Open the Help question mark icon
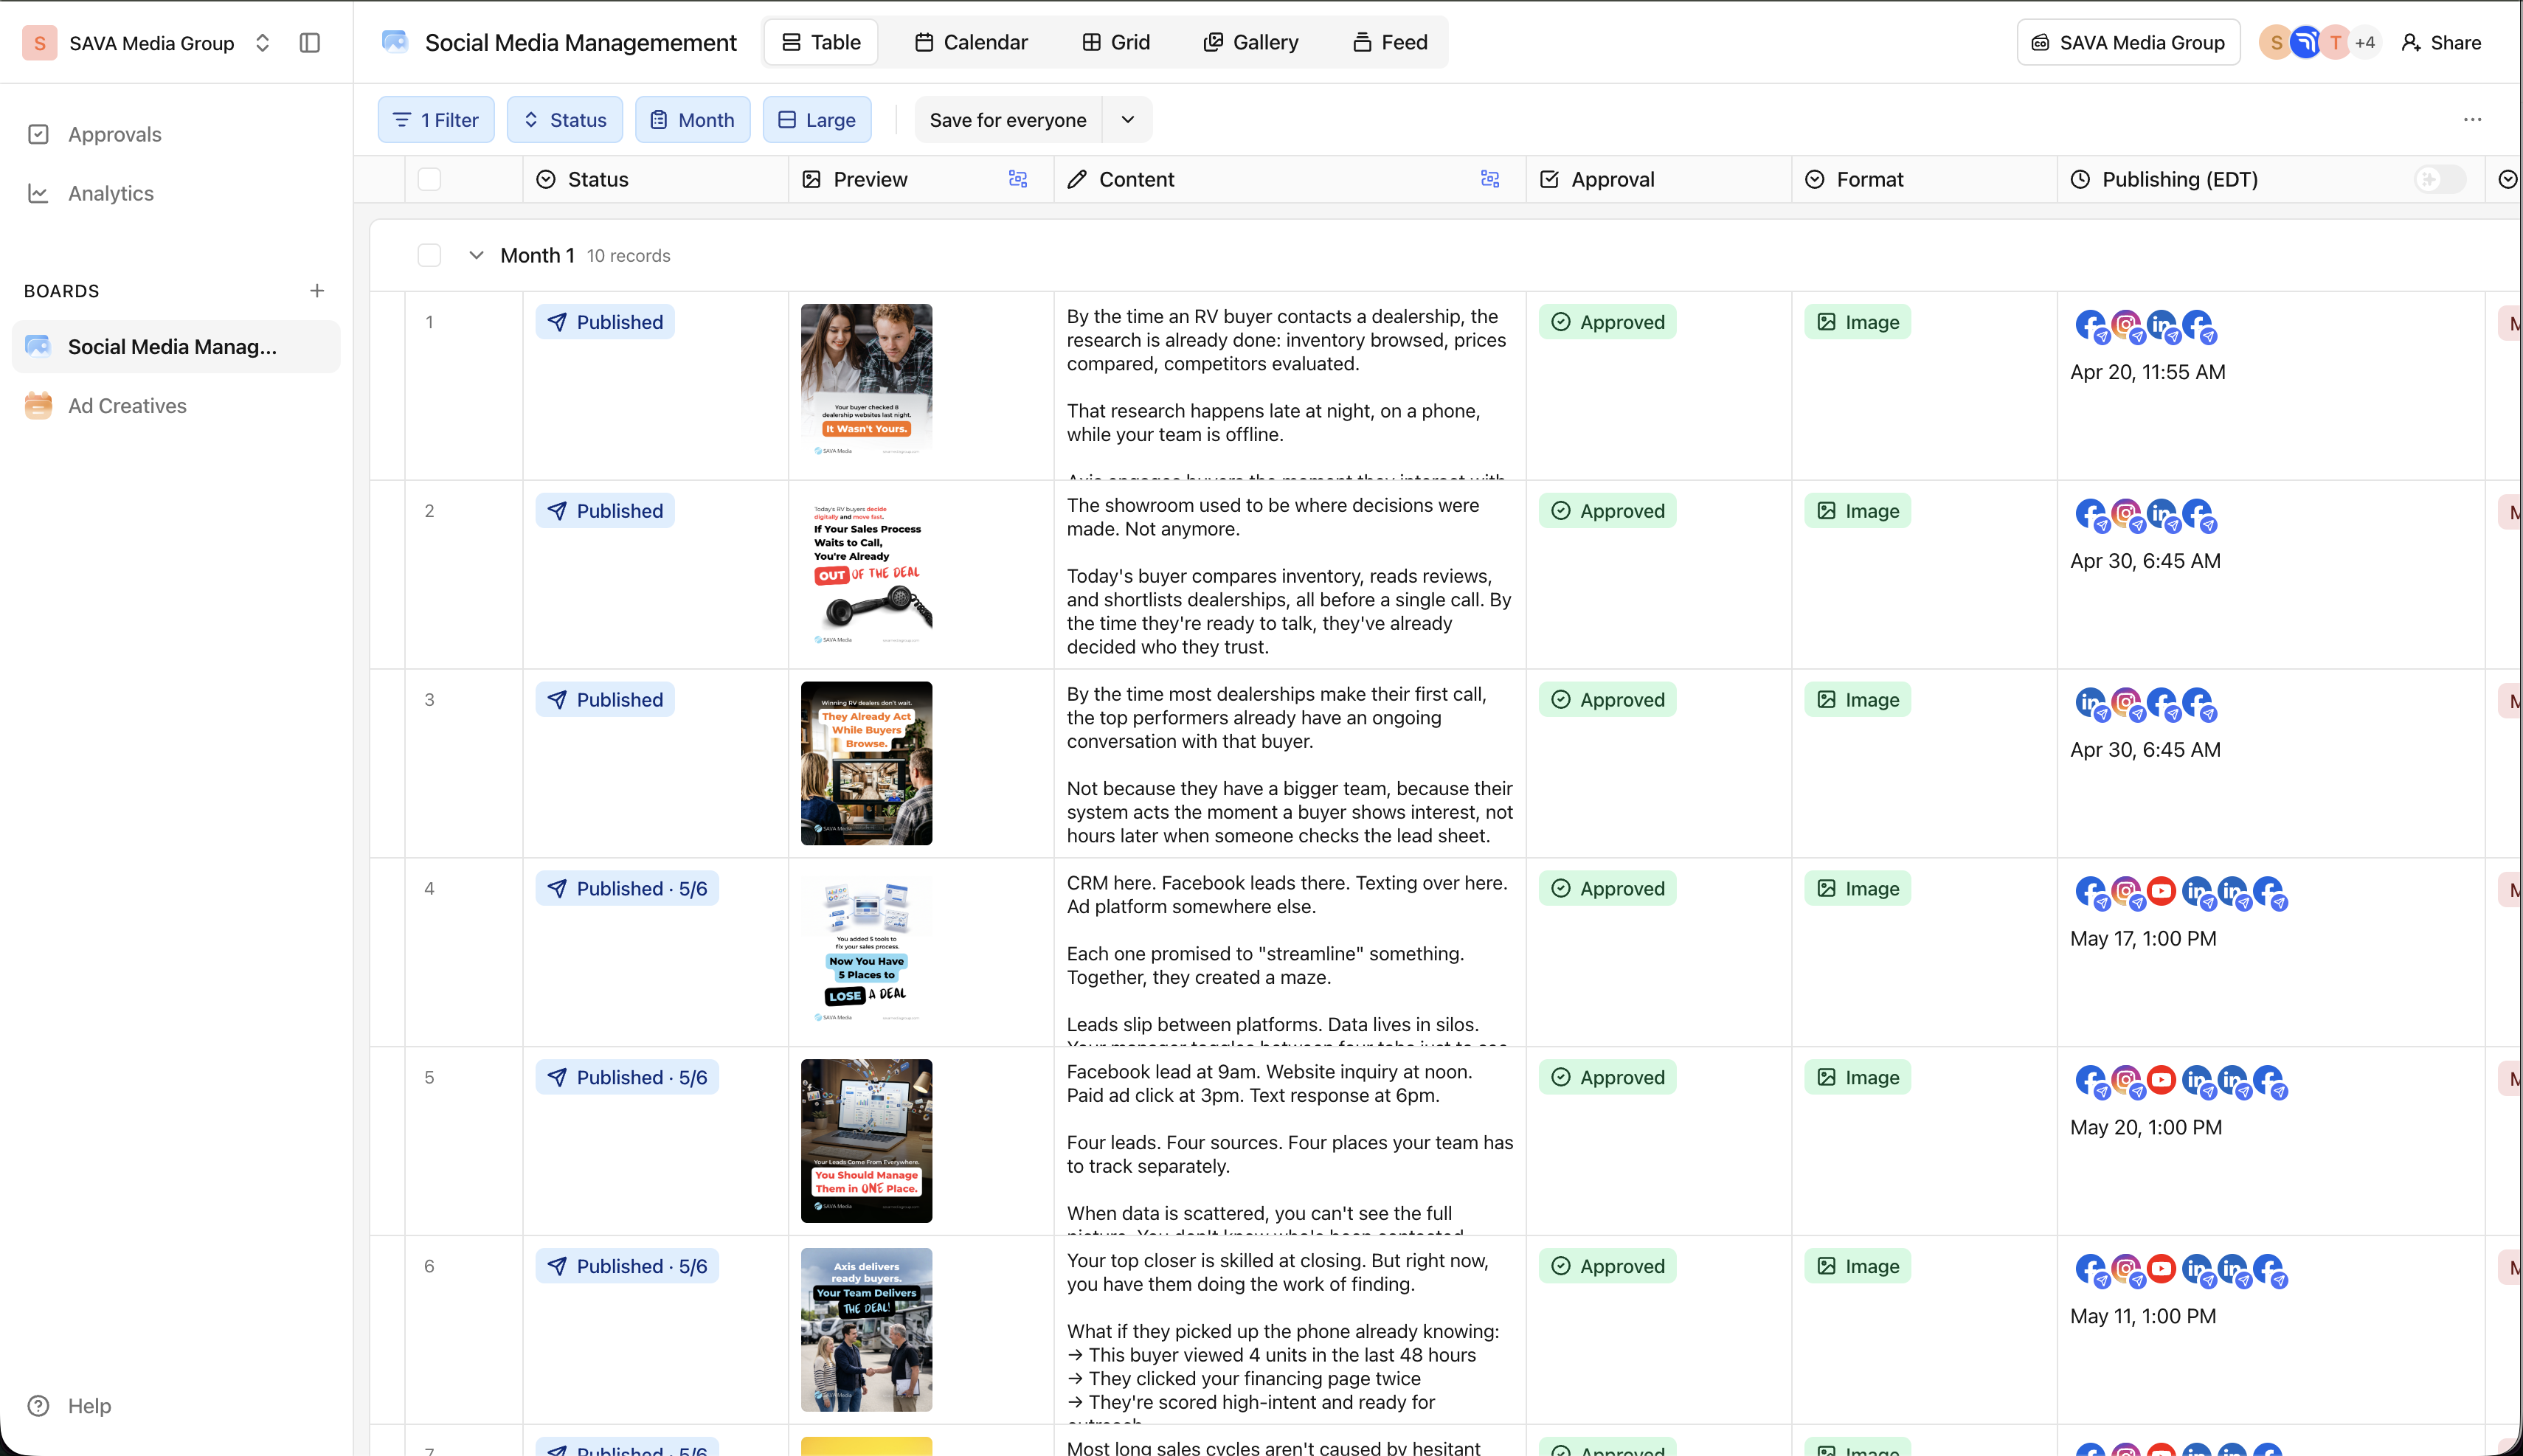 pos(38,1405)
